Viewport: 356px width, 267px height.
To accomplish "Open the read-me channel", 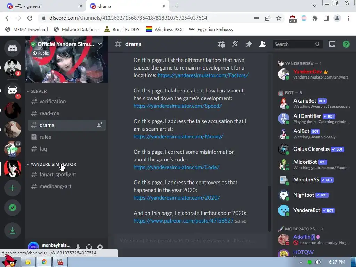I will (x=67, y=113).
